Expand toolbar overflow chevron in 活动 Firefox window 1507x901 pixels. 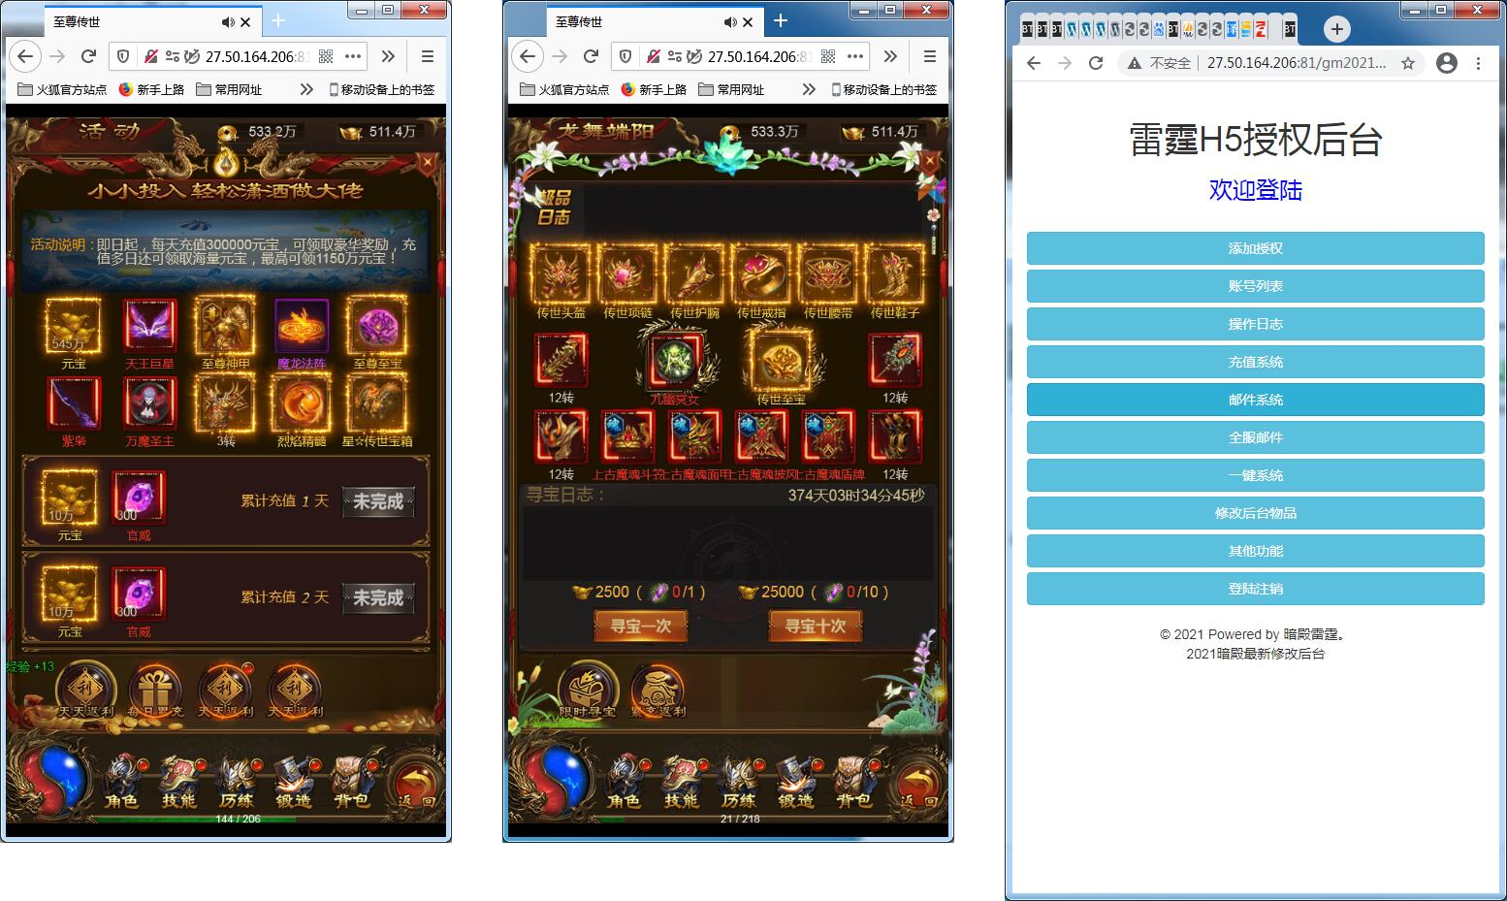(x=388, y=56)
